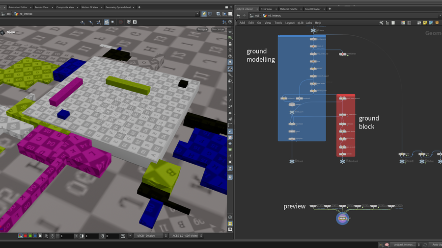
Task: Open the Persp camera view dropdown
Action: pyautogui.click(x=202, y=30)
